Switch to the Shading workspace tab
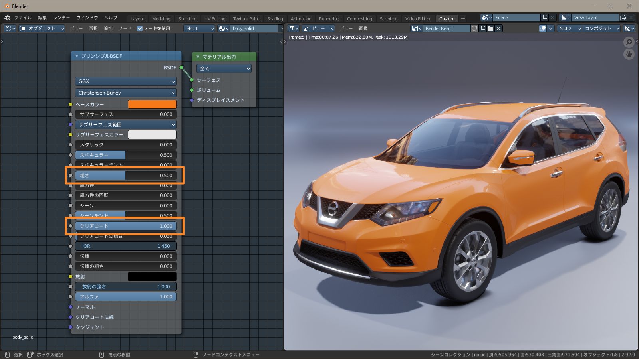This screenshot has width=639, height=359. (275, 19)
